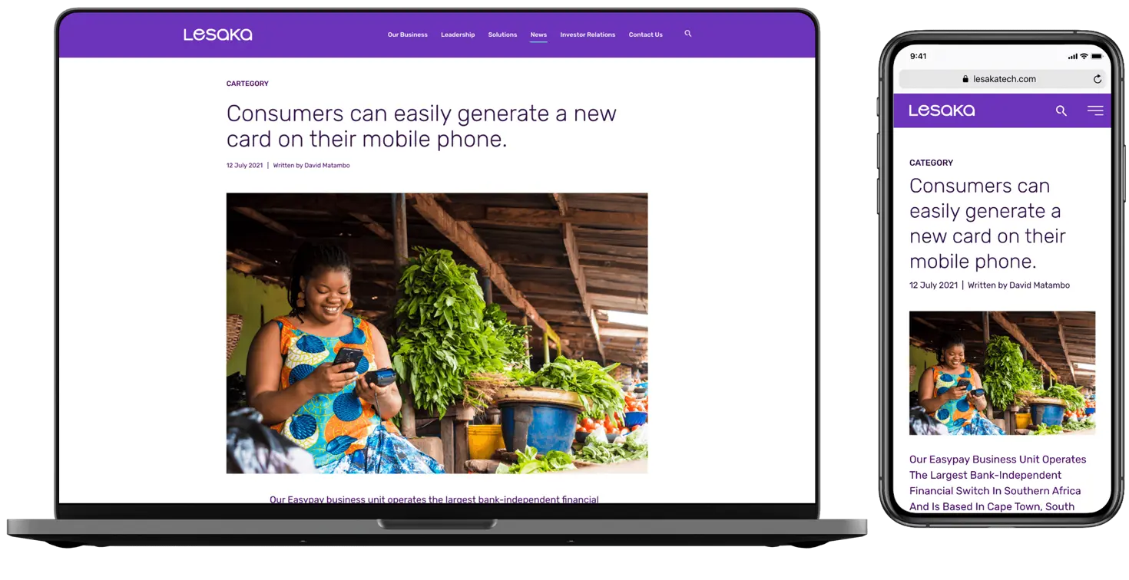Click author David Matambo on the desktop article
The width and height of the screenshot is (1129, 580).
pos(326,166)
